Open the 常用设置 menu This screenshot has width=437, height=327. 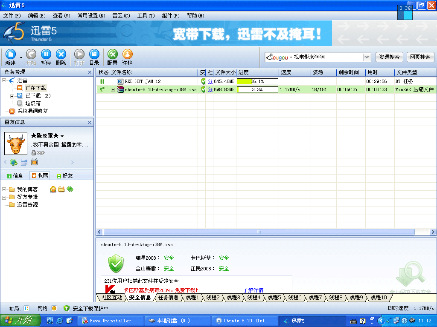click(91, 16)
